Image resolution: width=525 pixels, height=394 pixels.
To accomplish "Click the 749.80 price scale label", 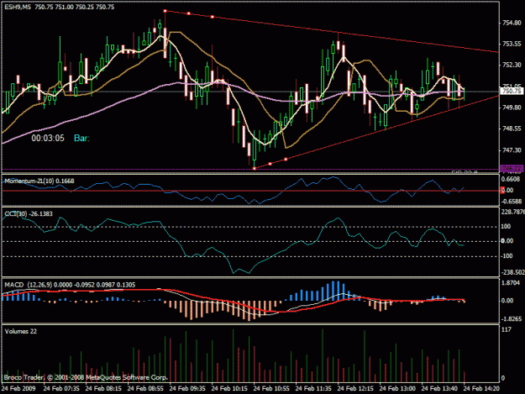I will pyautogui.click(x=512, y=108).
